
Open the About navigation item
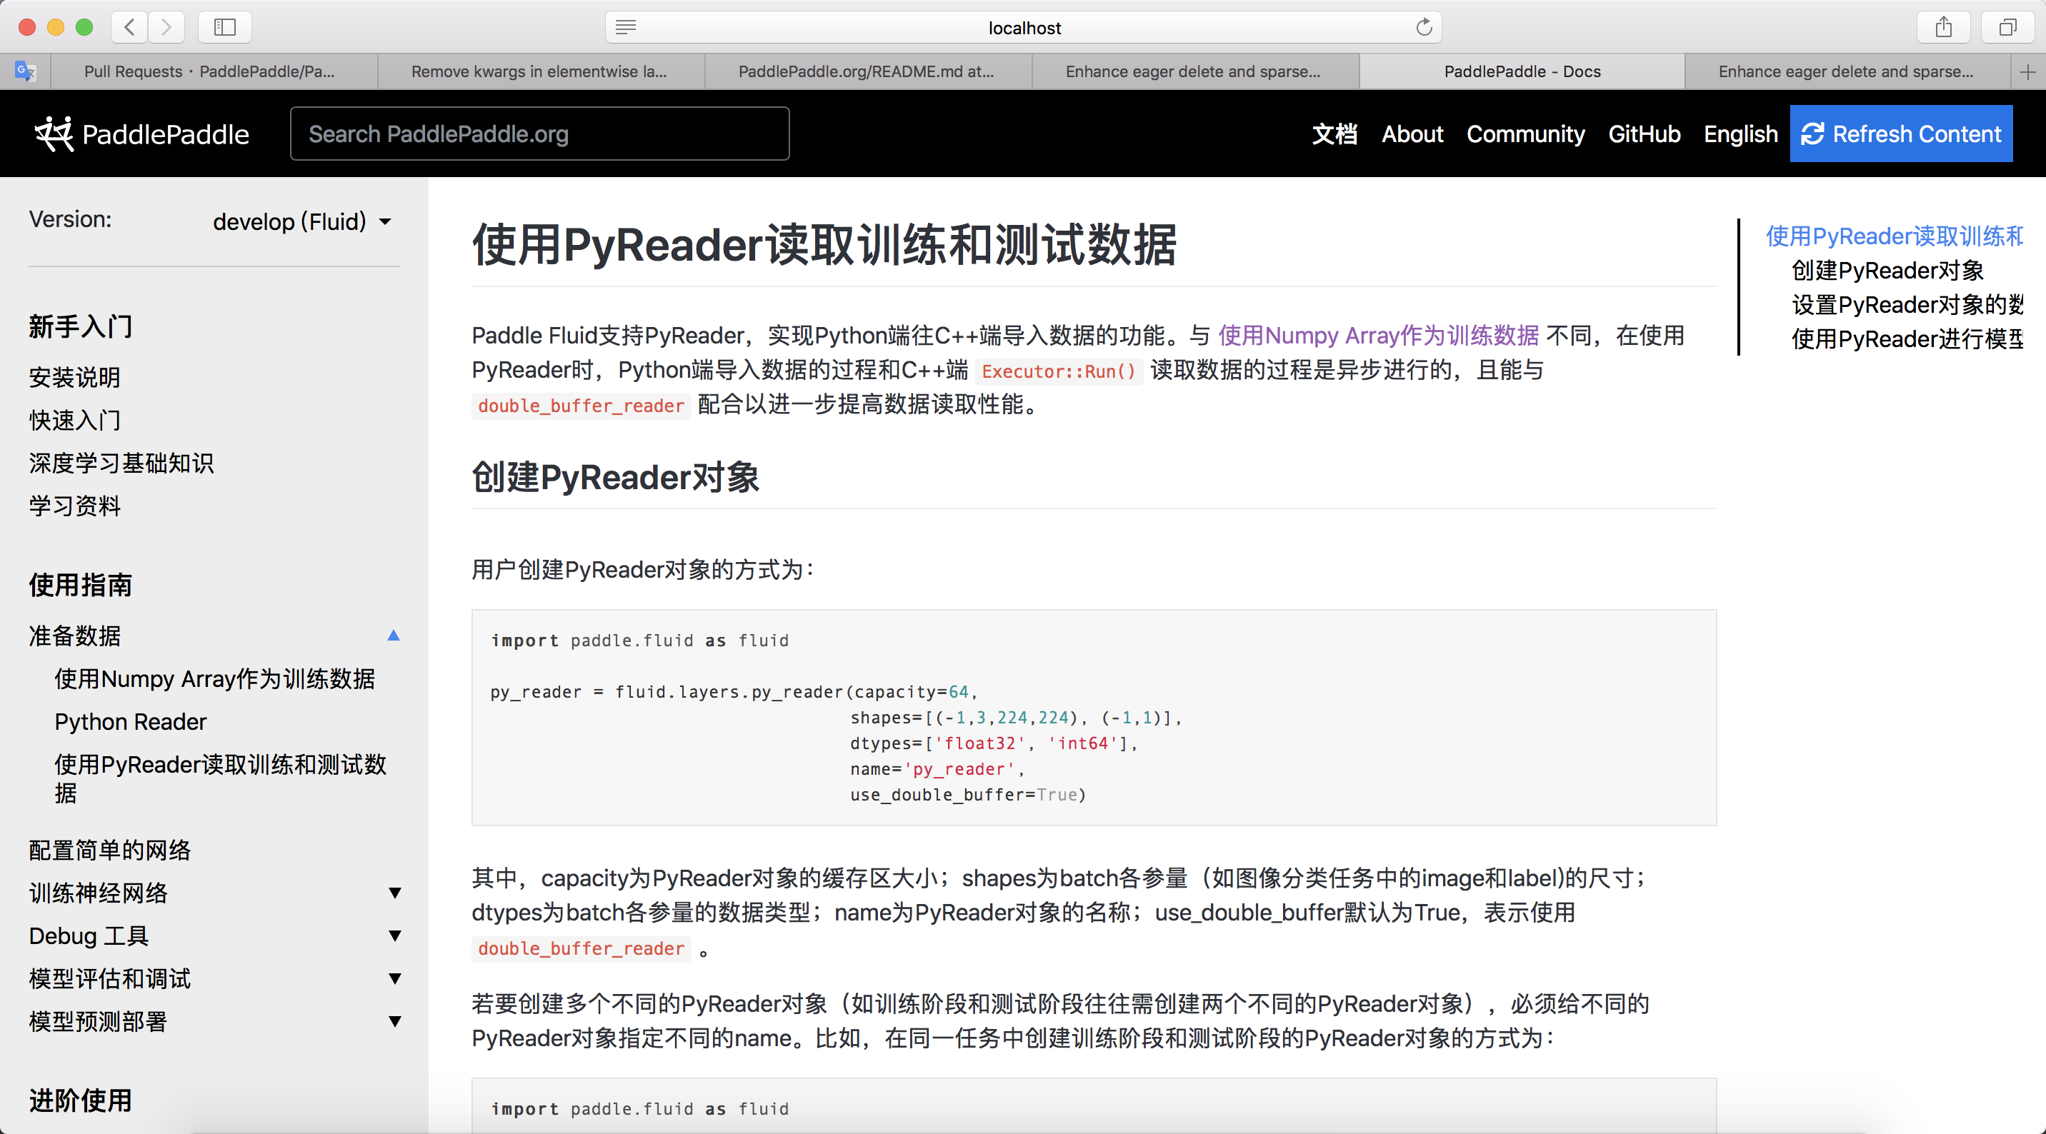point(1412,134)
